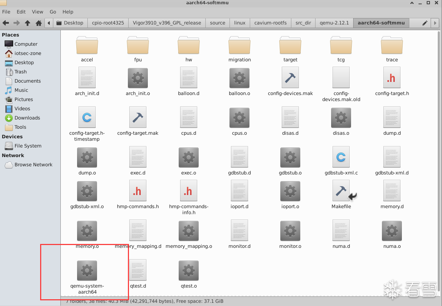The image size is (442, 306).
Task: Select the accel folder
Action: tap(87, 49)
